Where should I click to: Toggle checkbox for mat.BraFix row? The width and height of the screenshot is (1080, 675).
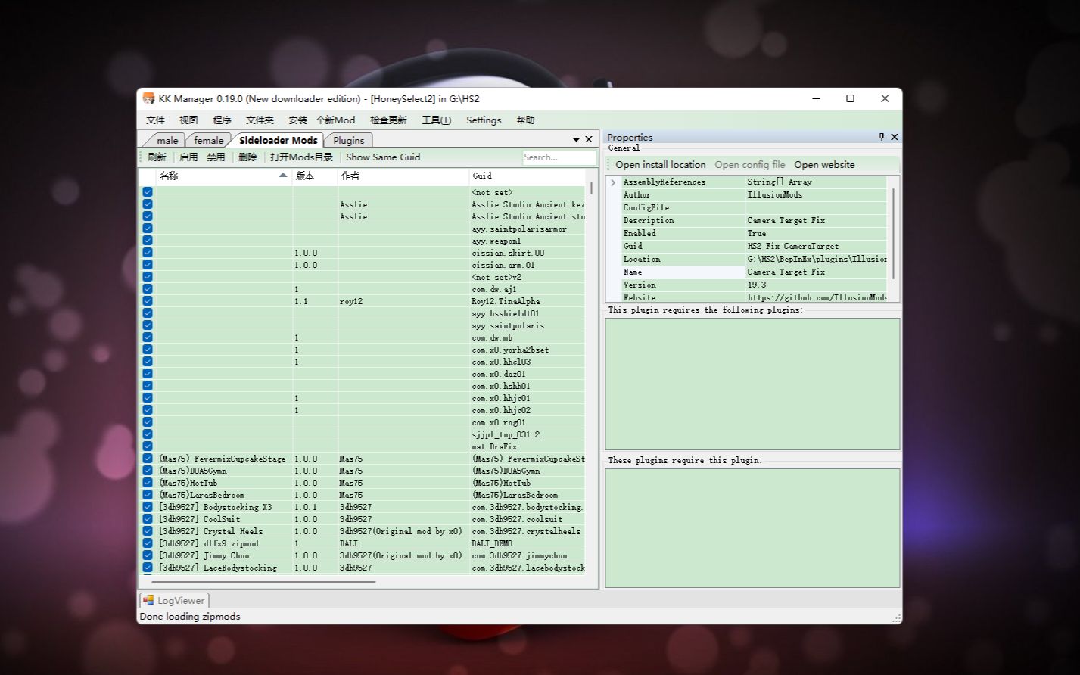click(148, 446)
